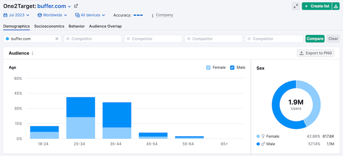Click the download icon beside Create list
Screen dimensions: 343x156
(x=335, y=6)
